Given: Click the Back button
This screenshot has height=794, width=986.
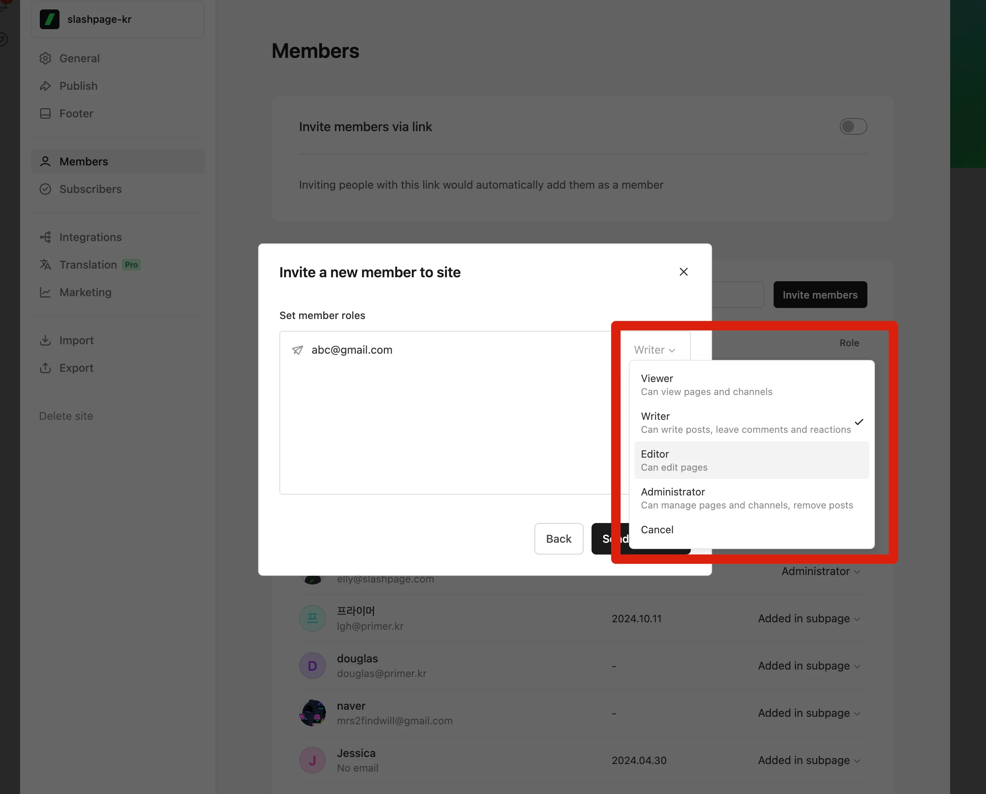Looking at the screenshot, I should (x=558, y=539).
